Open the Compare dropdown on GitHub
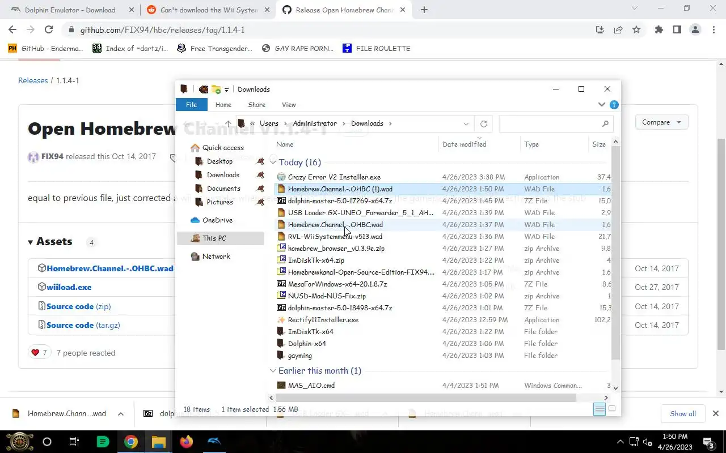Screen dimensions: 726x453 pyautogui.click(x=662, y=122)
